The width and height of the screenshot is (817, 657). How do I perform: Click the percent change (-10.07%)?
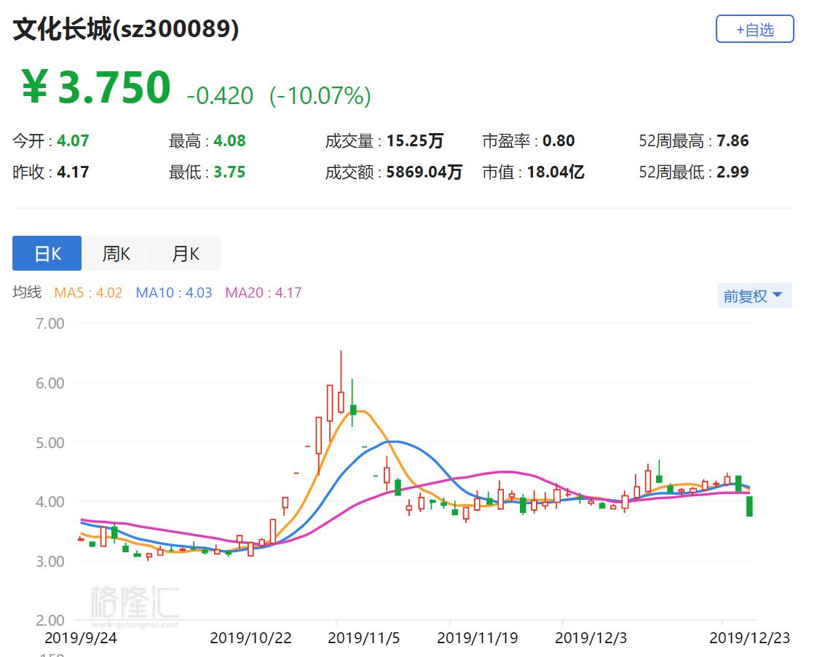[x=320, y=96]
